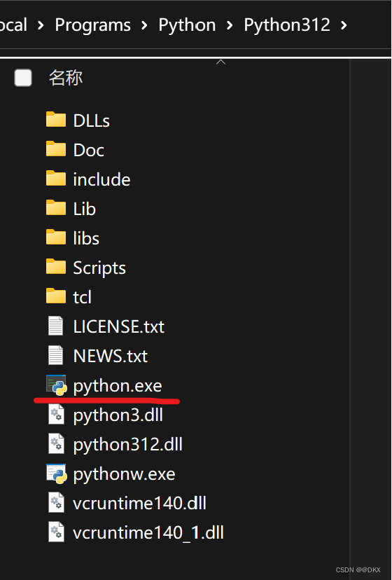Select the Lib folder icon
This screenshot has width=392, height=580.
click(56, 208)
